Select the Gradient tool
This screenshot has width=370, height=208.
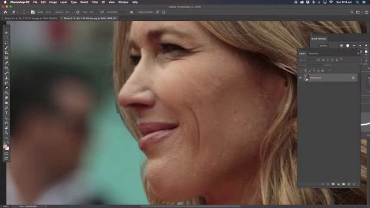click(x=6, y=93)
